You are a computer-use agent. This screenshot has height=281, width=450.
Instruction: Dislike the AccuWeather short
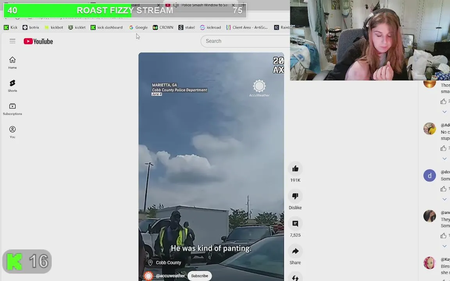[295, 196]
